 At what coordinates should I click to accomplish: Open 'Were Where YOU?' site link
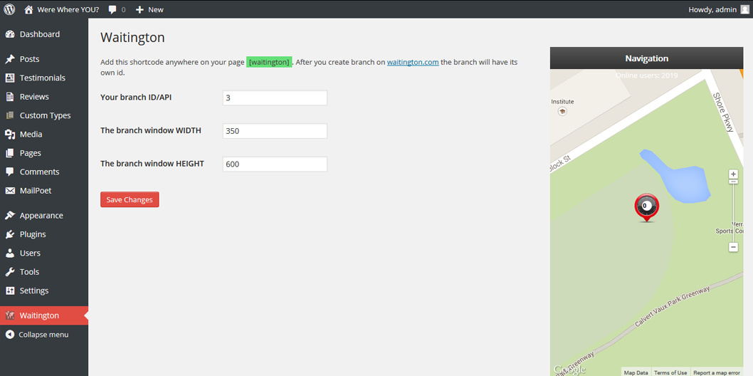click(x=68, y=9)
